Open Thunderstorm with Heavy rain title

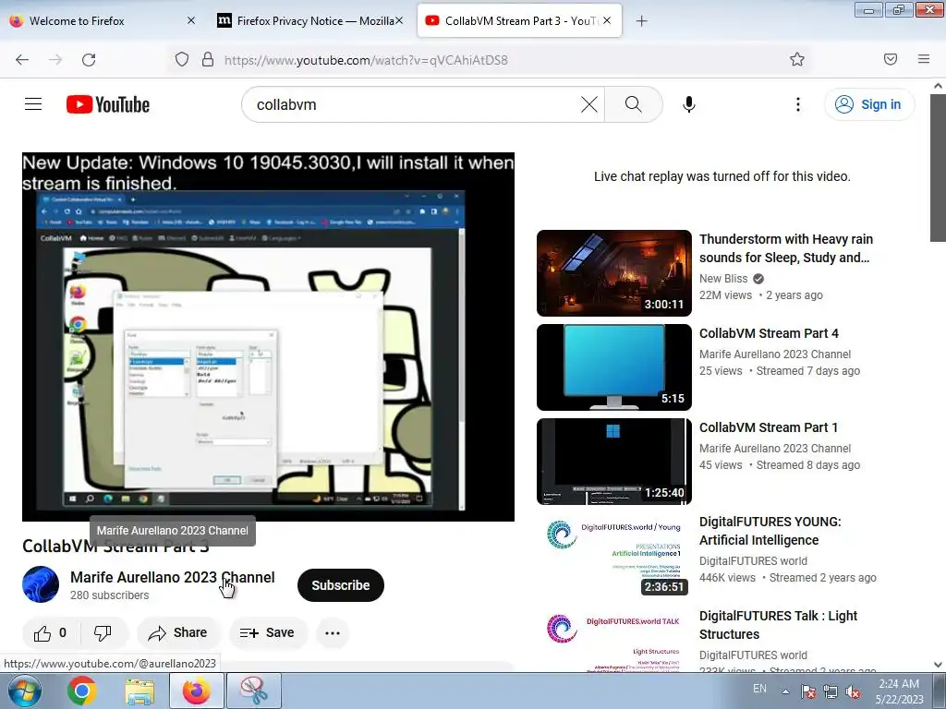(786, 248)
